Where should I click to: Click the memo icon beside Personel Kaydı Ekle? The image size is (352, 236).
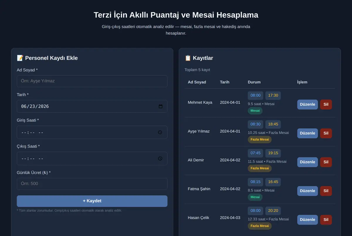coord(20,58)
